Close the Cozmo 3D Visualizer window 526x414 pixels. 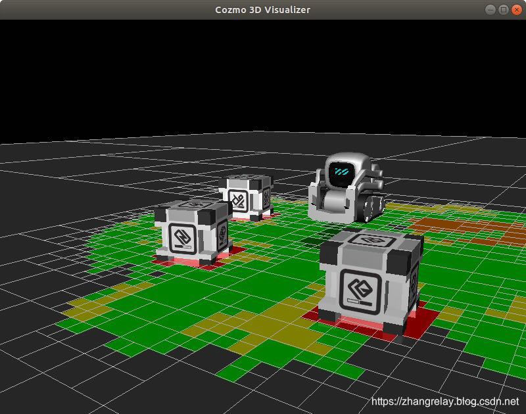(x=517, y=10)
